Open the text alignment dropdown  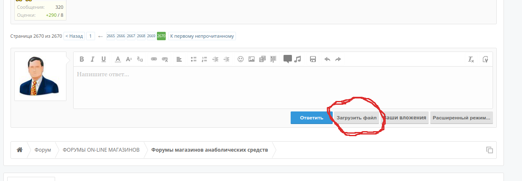(179, 59)
